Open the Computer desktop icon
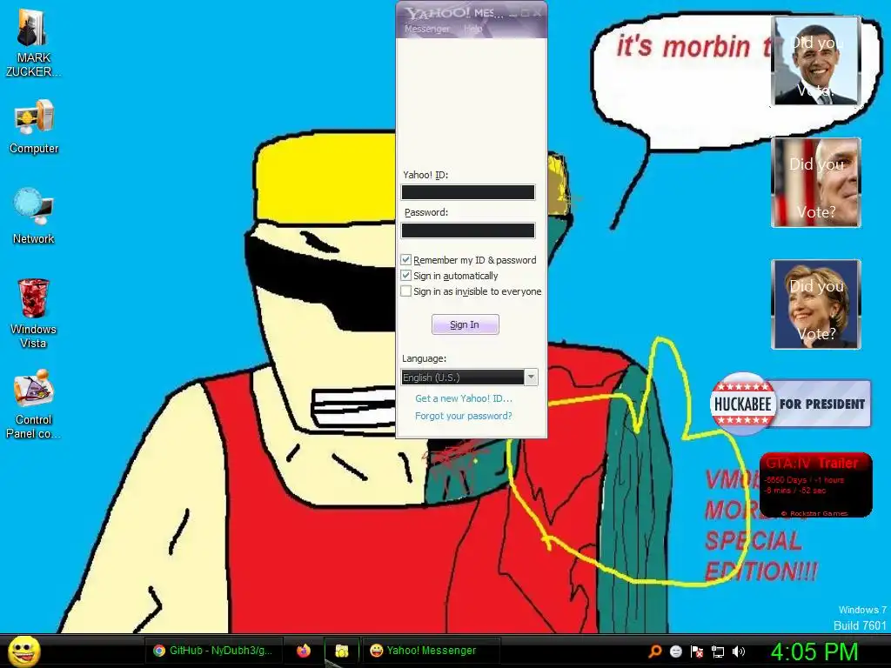This screenshot has width=891, height=668. tap(34, 126)
